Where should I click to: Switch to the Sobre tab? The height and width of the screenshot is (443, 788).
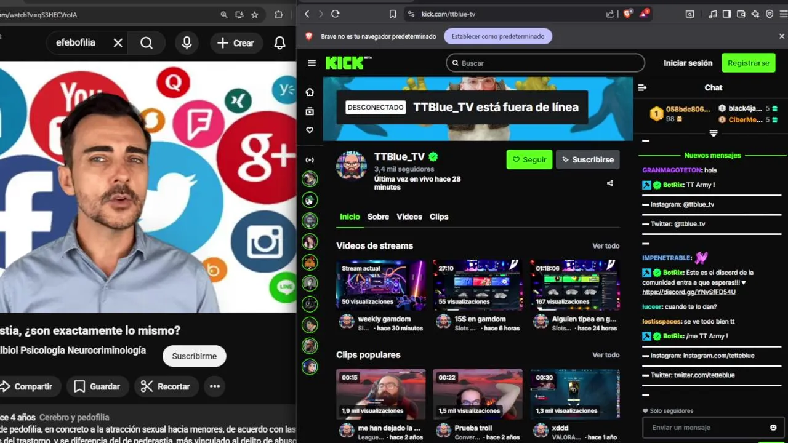(x=378, y=217)
